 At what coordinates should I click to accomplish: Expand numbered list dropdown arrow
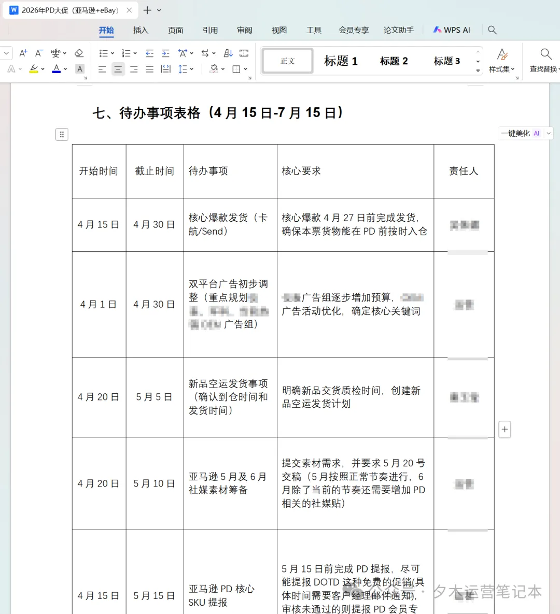(135, 53)
